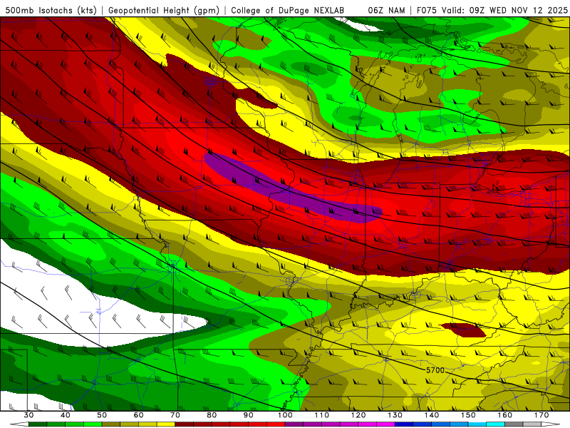The image size is (570, 428).
Task: Click 'College of DuPage NEXLAB' header text
Action: 287,10
